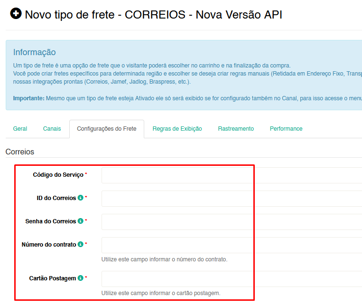The height and width of the screenshot is (306, 362).
Task: Click the Correios section heading
Action: tap(20, 152)
